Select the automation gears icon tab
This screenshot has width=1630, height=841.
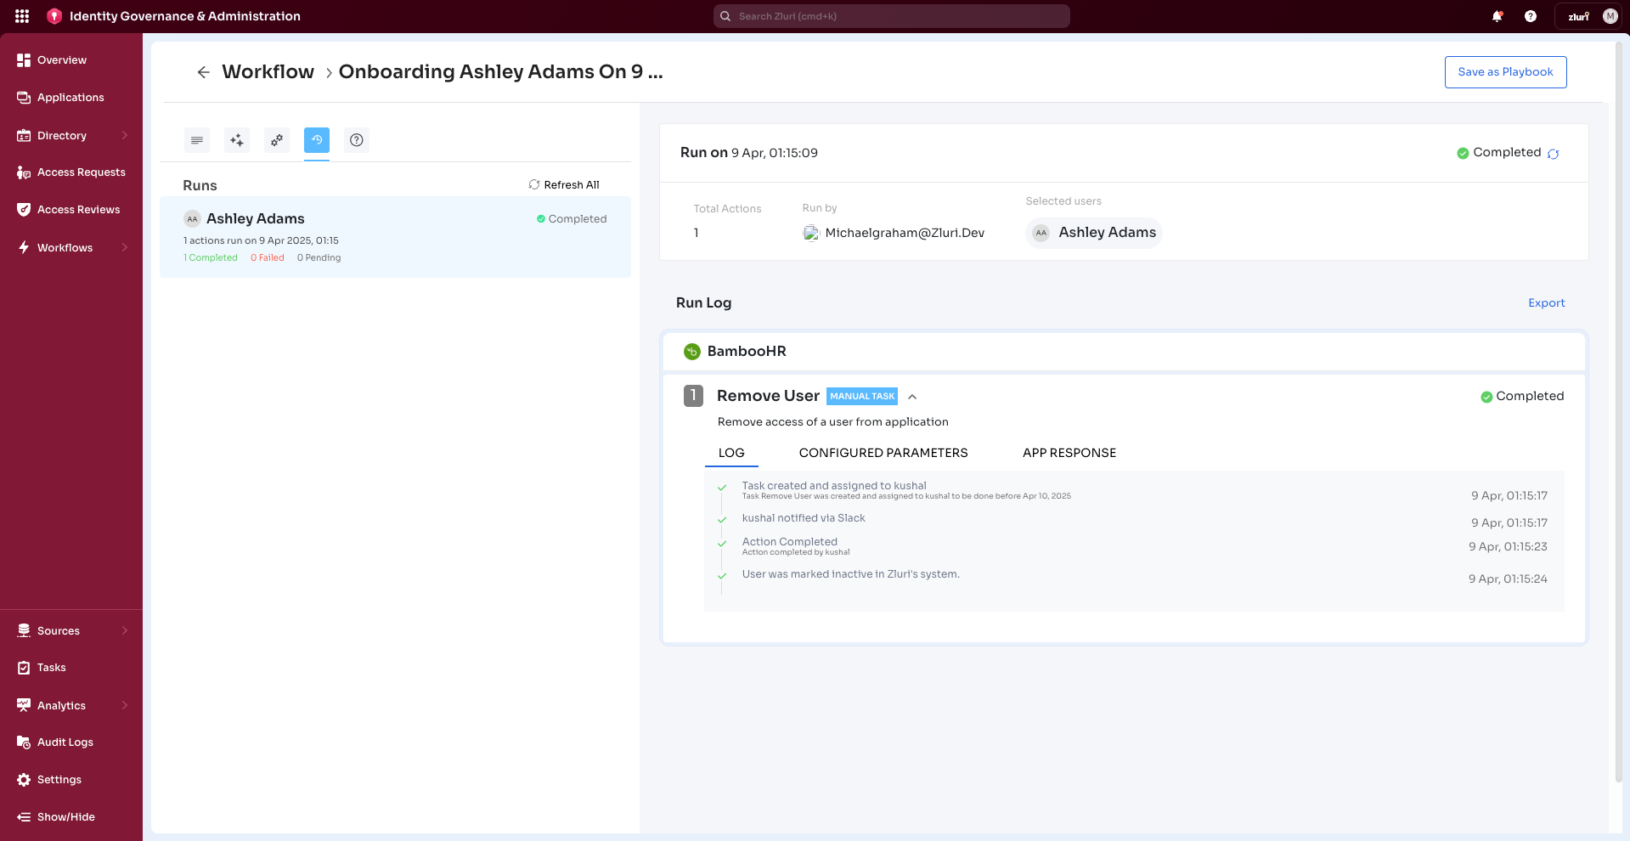(277, 140)
